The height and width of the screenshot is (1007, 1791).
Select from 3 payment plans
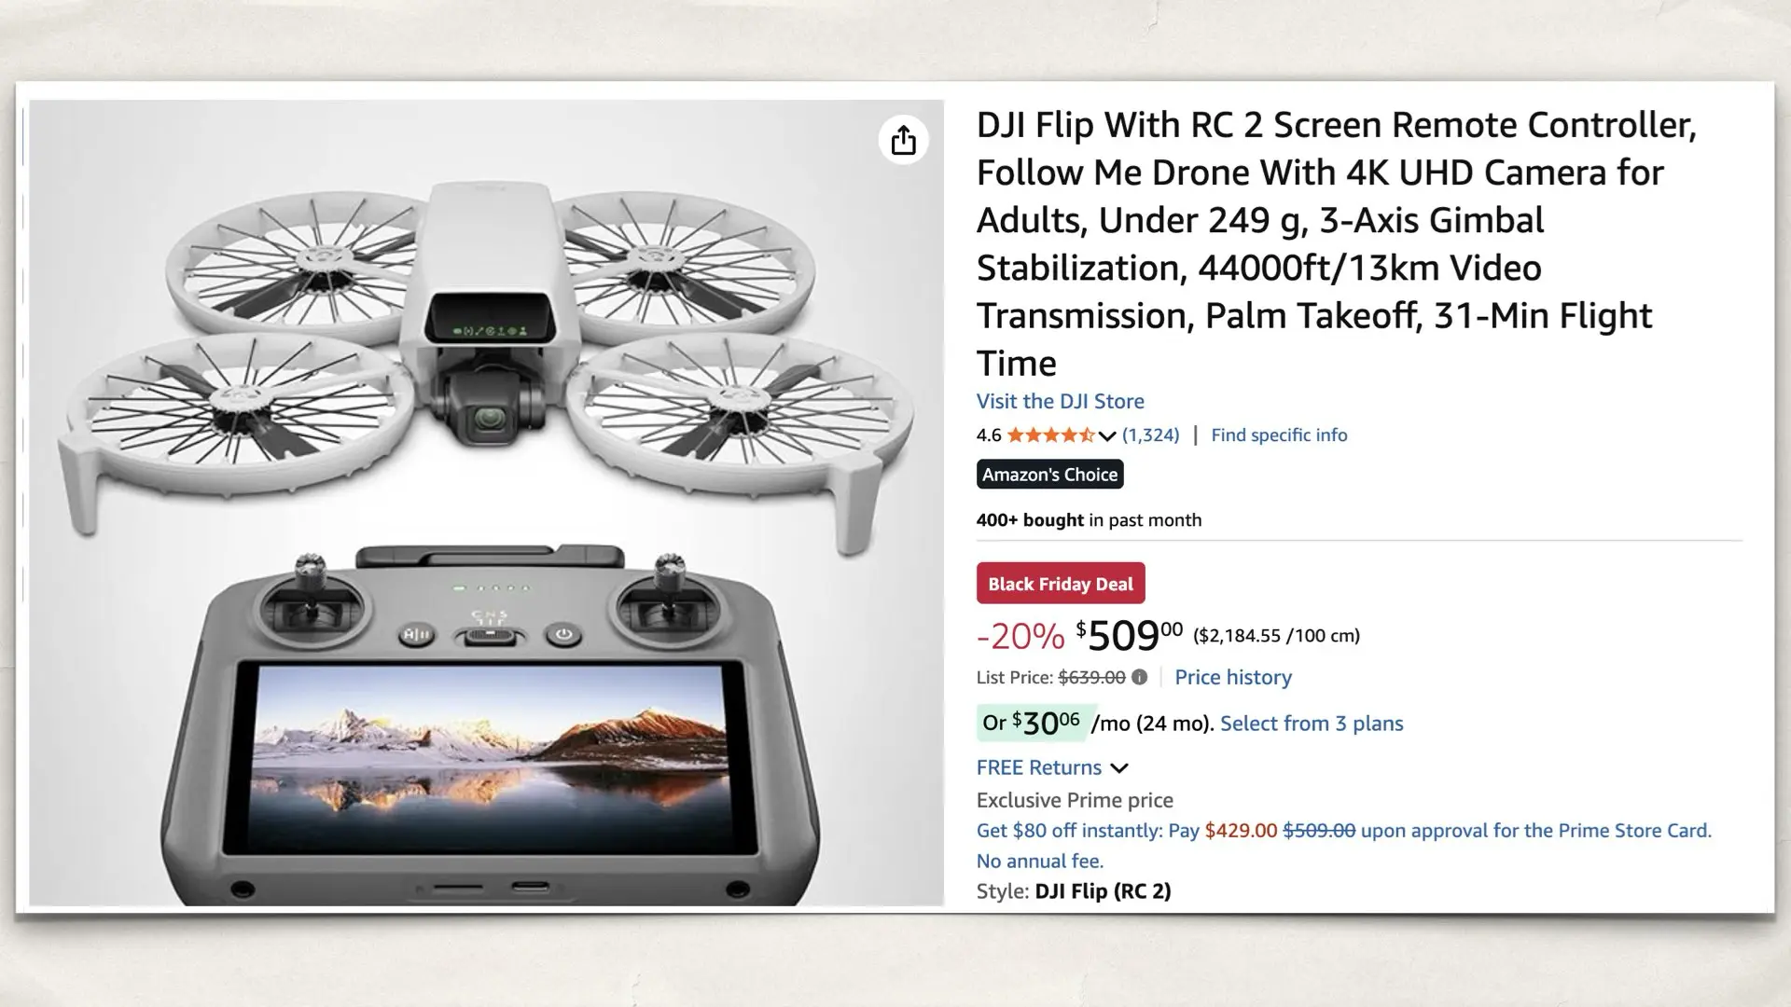[x=1311, y=724]
